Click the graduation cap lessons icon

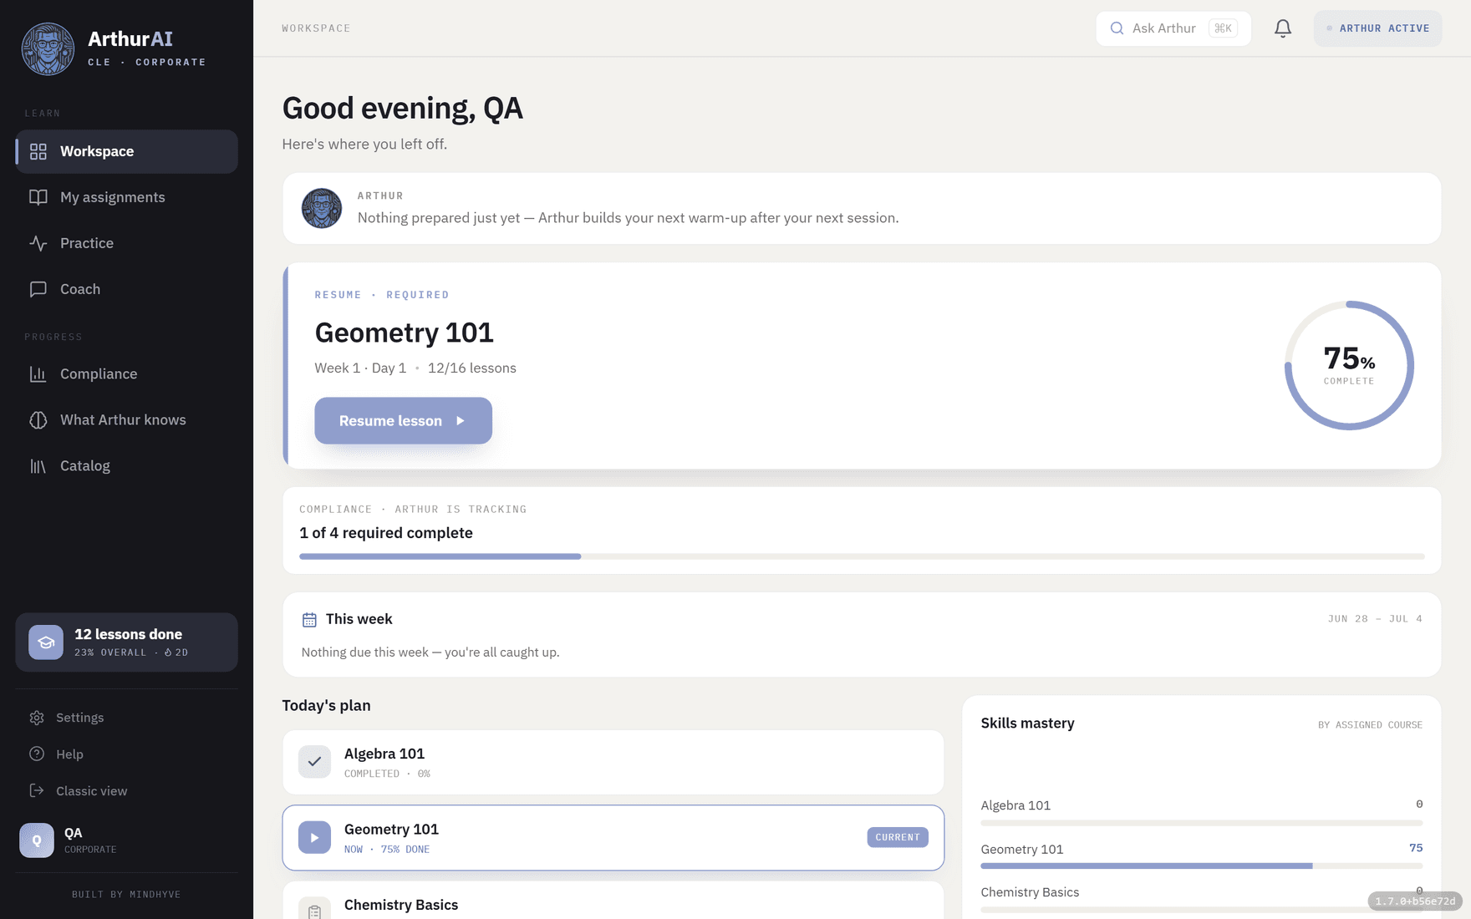(46, 642)
